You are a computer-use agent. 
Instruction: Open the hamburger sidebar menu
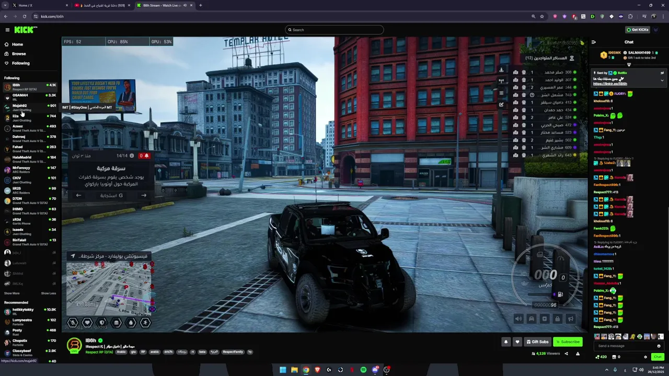click(x=7, y=30)
